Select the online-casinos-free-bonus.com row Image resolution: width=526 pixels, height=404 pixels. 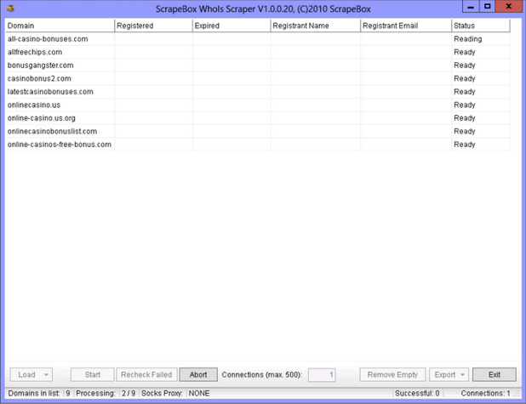(258, 145)
